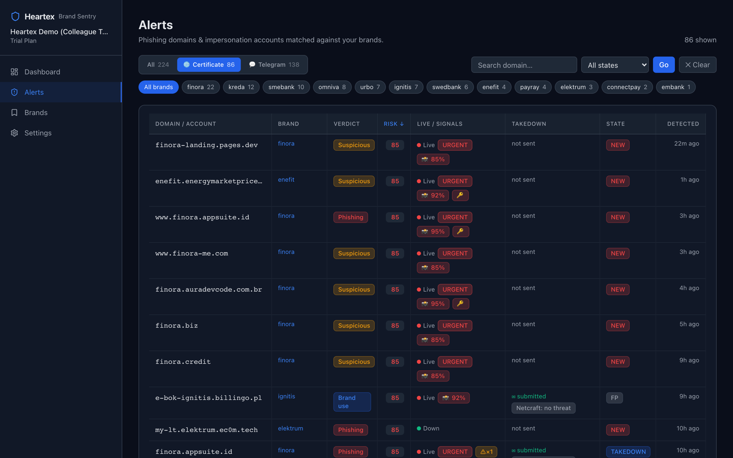The width and height of the screenshot is (733, 458).
Task: Open my-lt.elektrum.ec0m.tech alert
Action: (207, 430)
